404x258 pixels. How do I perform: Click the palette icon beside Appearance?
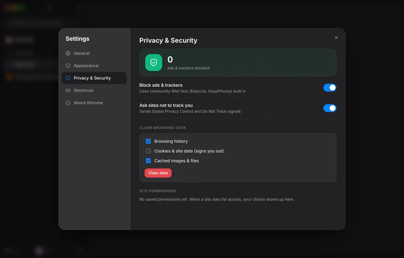(68, 66)
